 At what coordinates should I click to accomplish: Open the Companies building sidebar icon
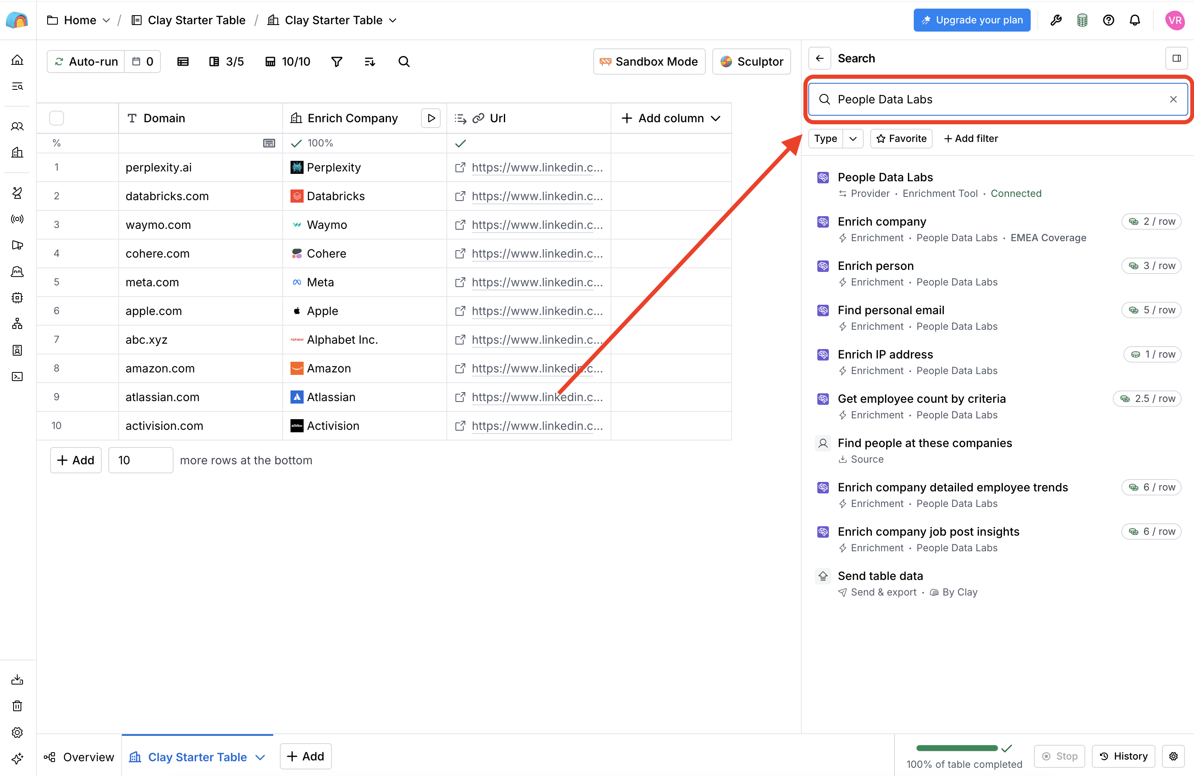17,153
